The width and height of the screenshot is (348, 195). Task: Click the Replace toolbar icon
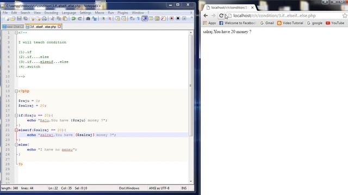94,19
